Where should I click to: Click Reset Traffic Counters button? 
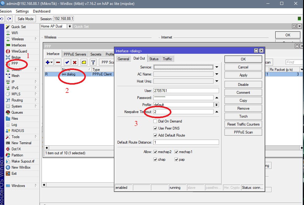[x=243, y=124]
